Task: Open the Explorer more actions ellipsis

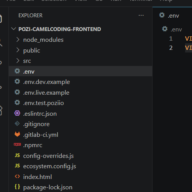Action: pos(141,15)
